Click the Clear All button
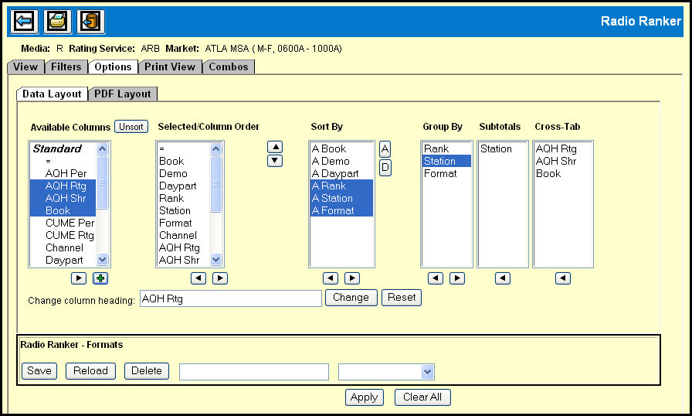Screen dimensions: 692x416 click(x=422, y=397)
